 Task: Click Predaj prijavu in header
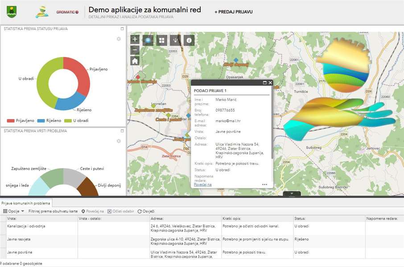pos(233,12)
